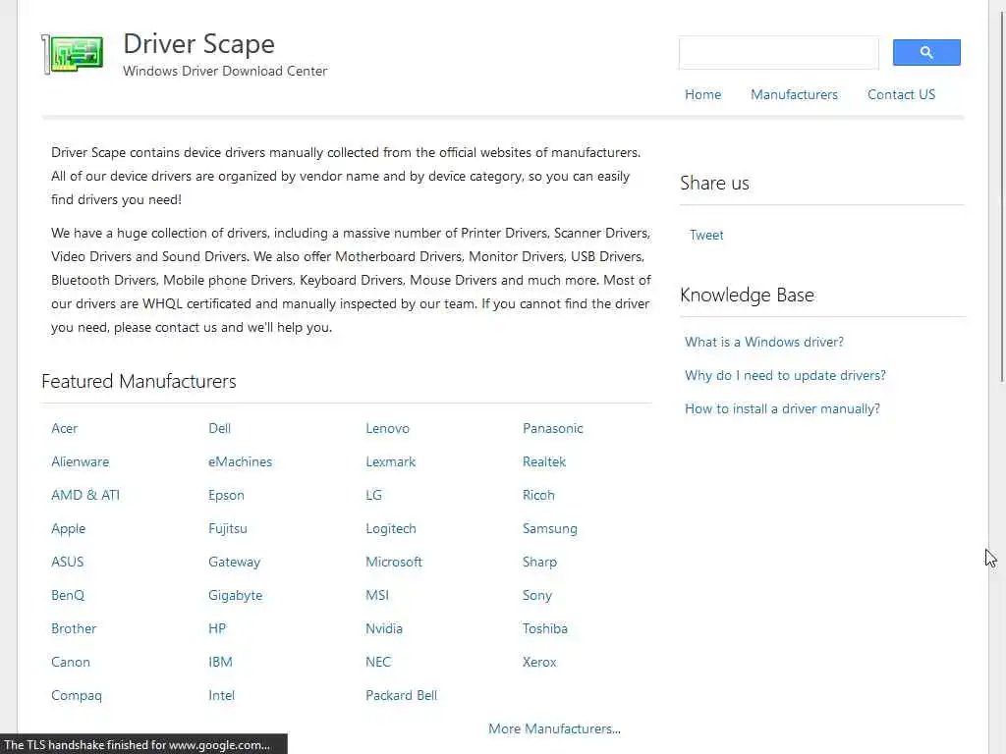1006x754 pixels.
Task: Select the Apple manufacturer link
Action: click(x=68, y=529)
